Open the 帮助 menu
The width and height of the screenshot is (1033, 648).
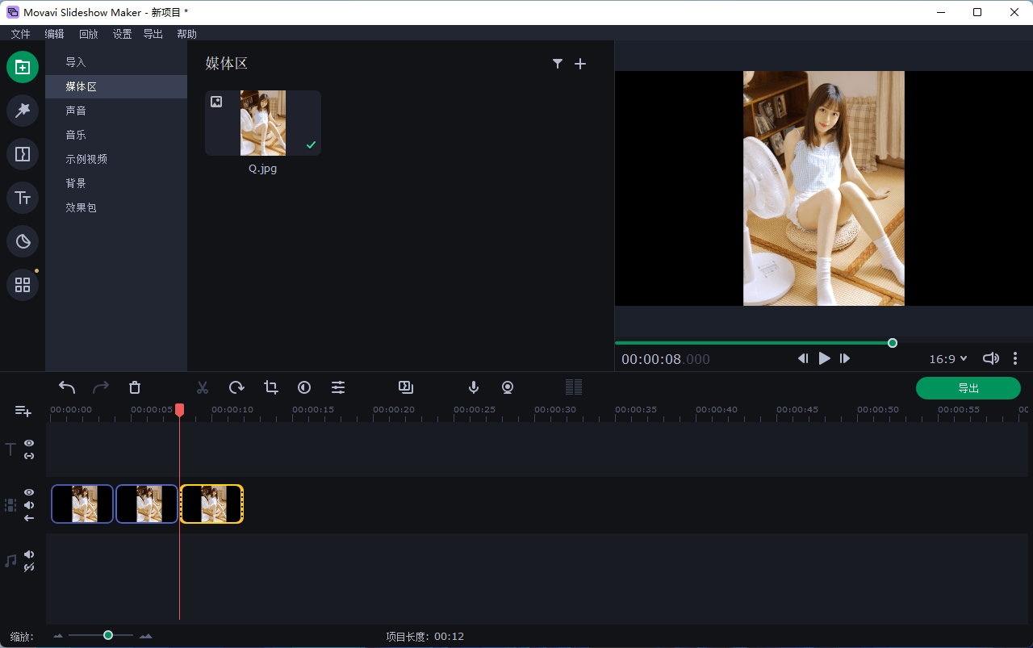tap(186, 34)
